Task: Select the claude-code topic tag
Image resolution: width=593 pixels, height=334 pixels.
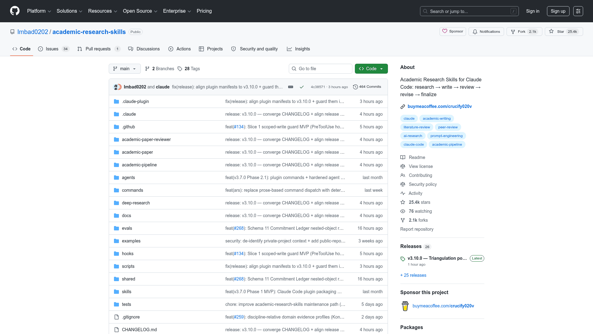Action: point(414,144)
